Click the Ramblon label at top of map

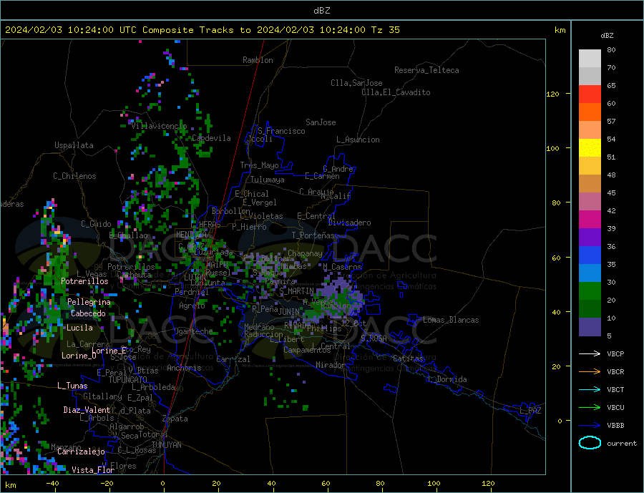pos(258,60)
